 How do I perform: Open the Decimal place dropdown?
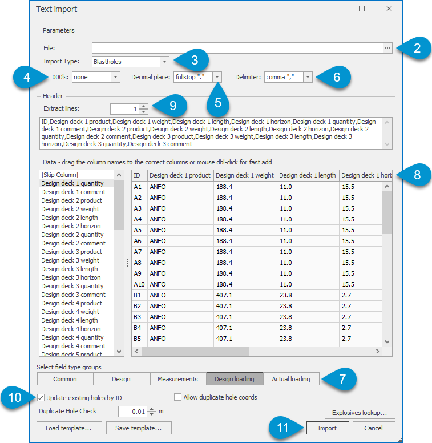(x=217, y=77)
